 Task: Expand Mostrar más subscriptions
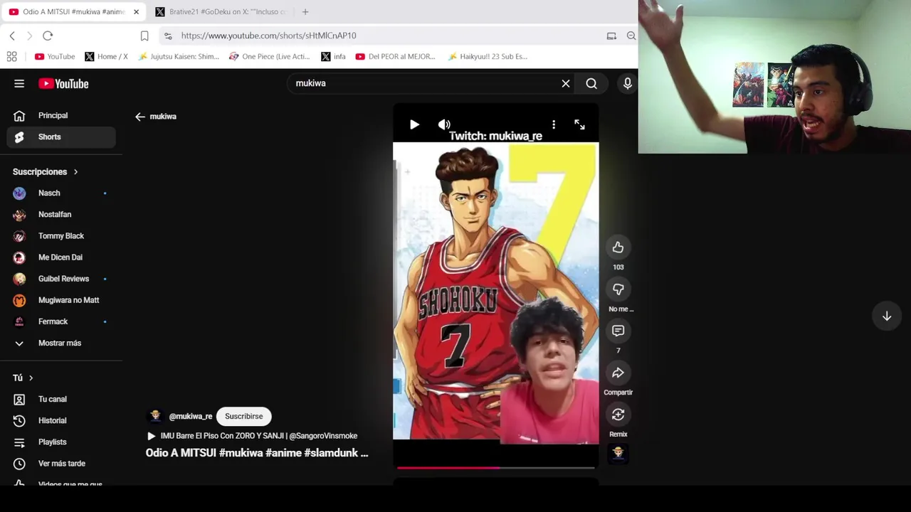click(61, 343)
